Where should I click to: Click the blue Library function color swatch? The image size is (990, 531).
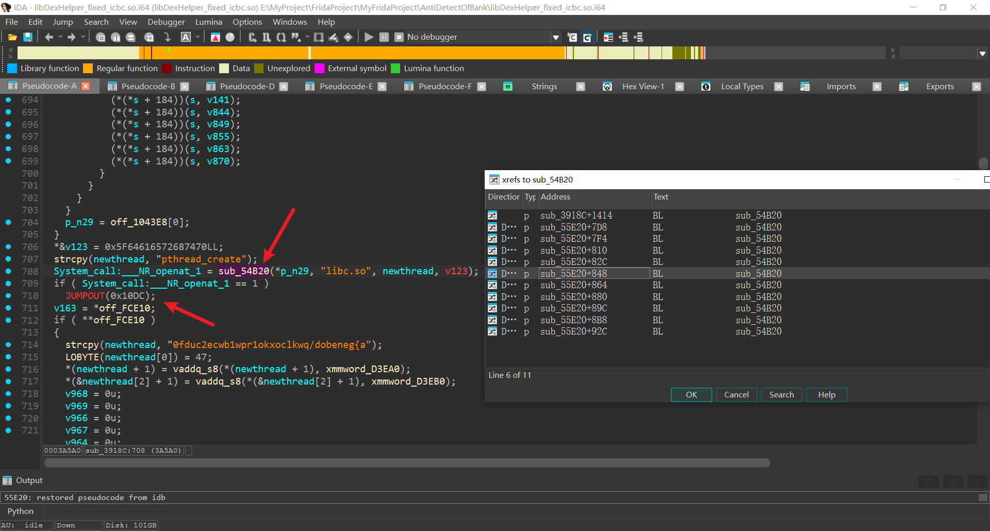point(12,69)
